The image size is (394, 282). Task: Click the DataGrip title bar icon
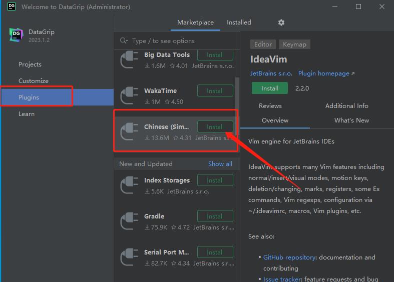tap(12, 6)
